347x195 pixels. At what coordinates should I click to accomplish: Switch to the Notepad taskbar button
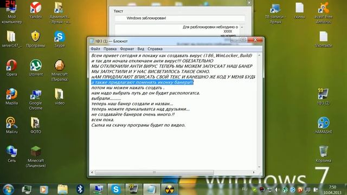pyautogui.click(x=152, y=189)
